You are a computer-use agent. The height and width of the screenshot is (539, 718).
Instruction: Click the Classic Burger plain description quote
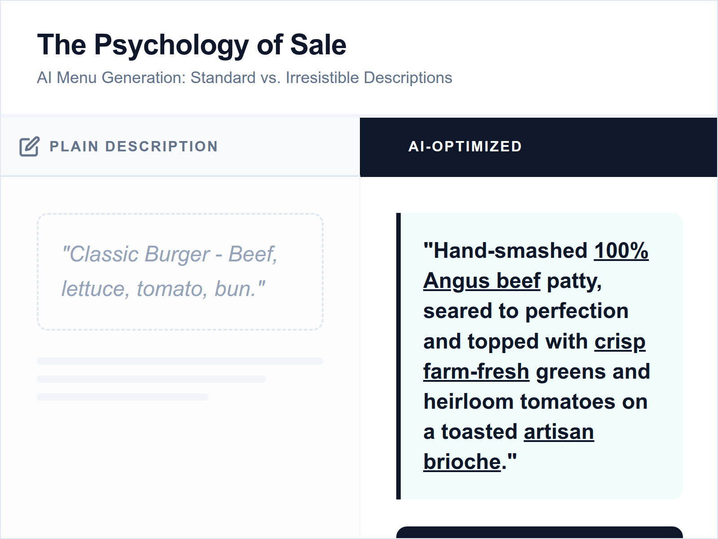tap(169, 270)
